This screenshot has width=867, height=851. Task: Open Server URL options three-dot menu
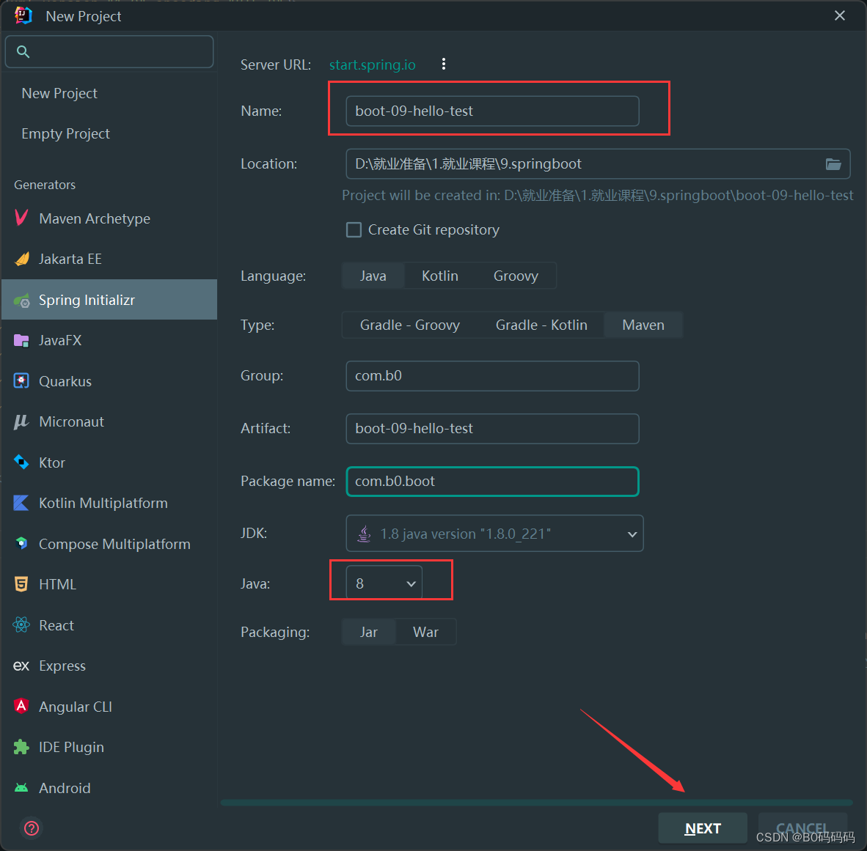pos(444,64)
